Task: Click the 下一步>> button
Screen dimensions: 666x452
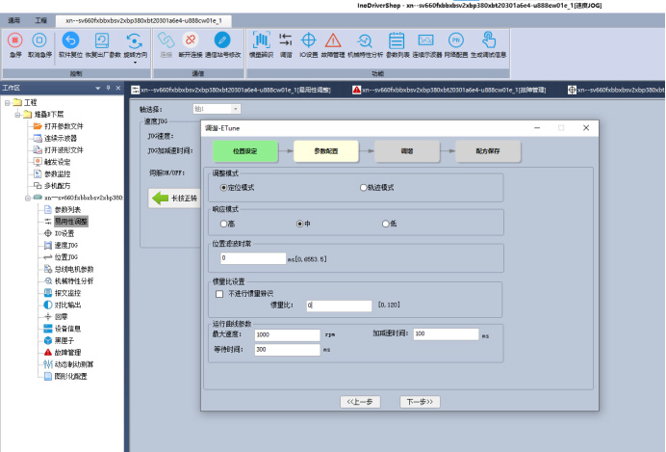Action: click(420, 401)
